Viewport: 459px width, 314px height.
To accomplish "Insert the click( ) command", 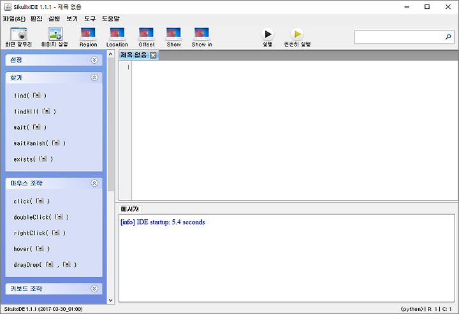I will pos(32,201).
